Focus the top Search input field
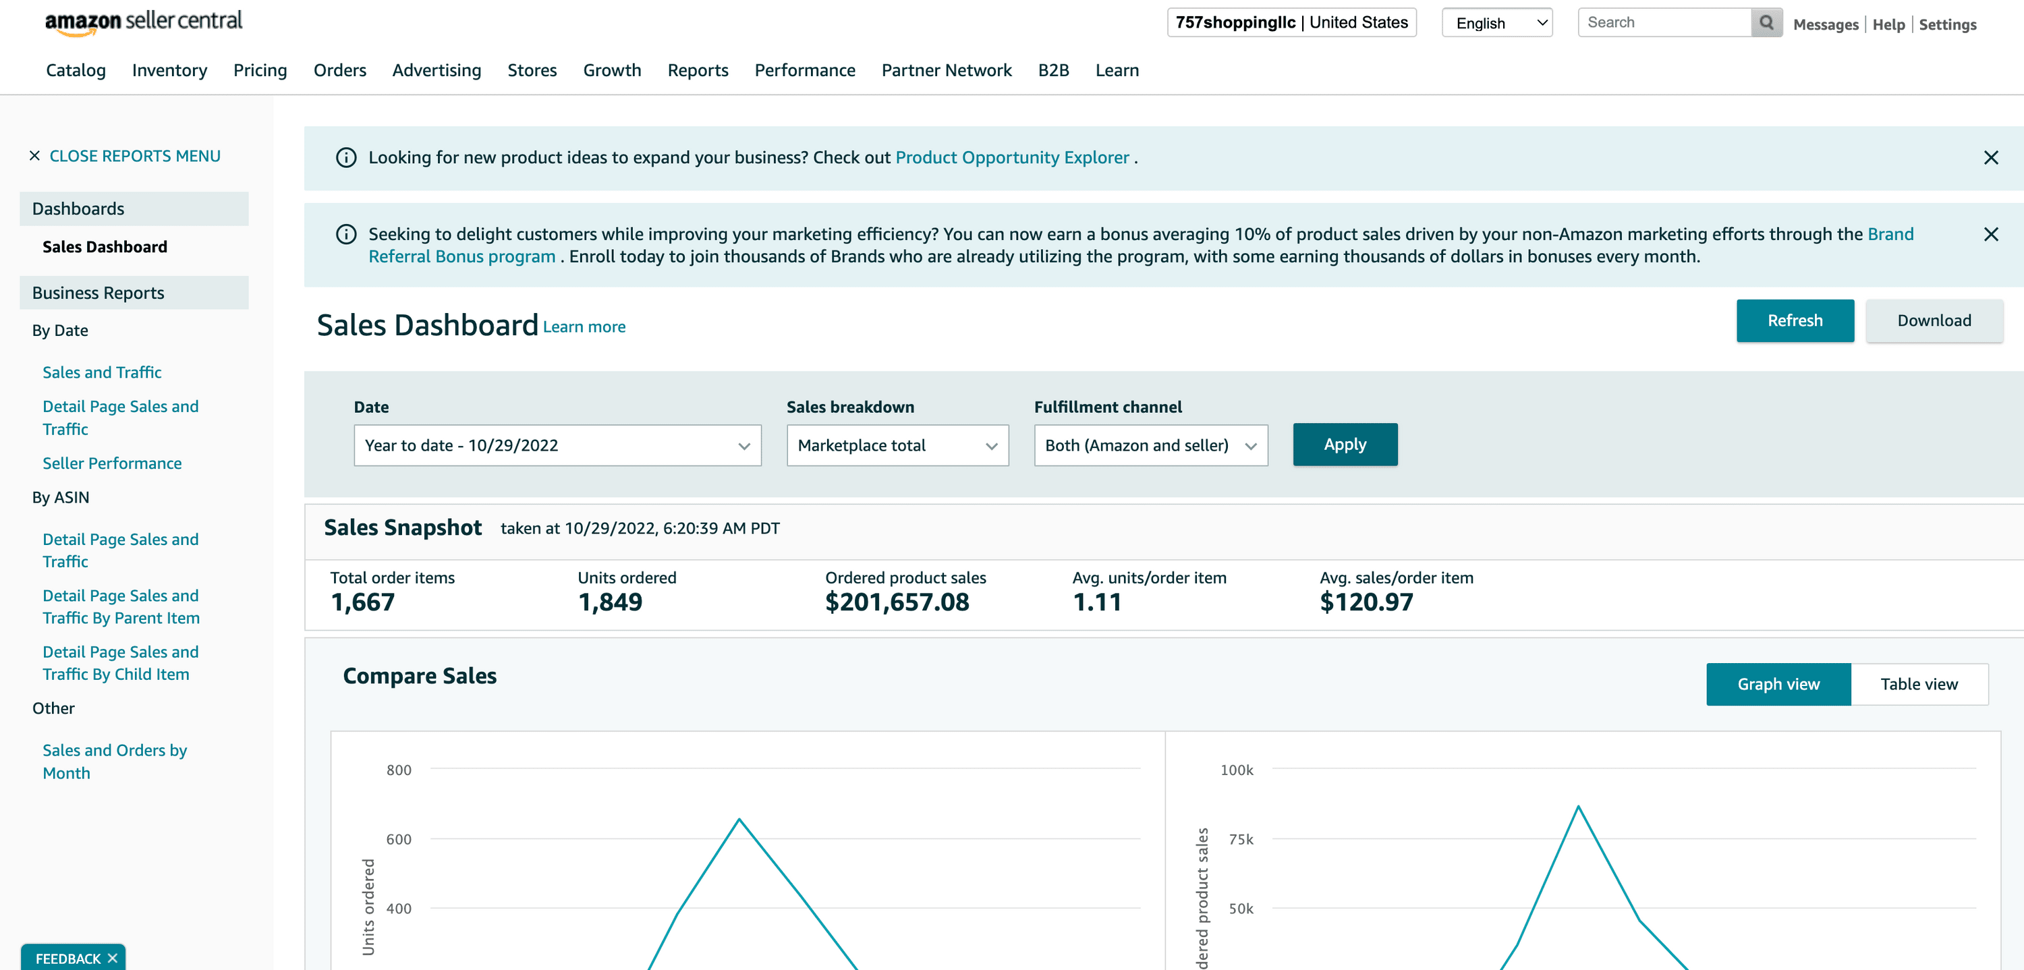The height and width of the screenshot is (970, 2024). click(1663, 23)
